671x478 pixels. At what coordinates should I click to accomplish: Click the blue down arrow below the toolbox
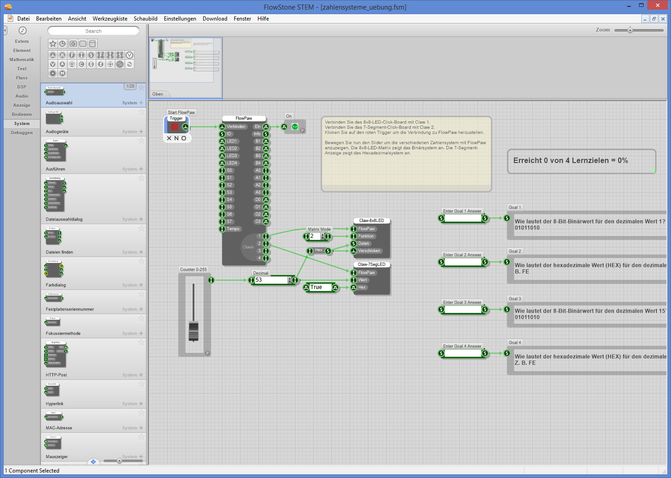pos(94,462)
